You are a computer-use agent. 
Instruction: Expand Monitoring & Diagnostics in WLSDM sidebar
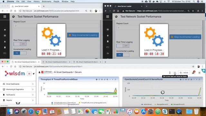18,89
